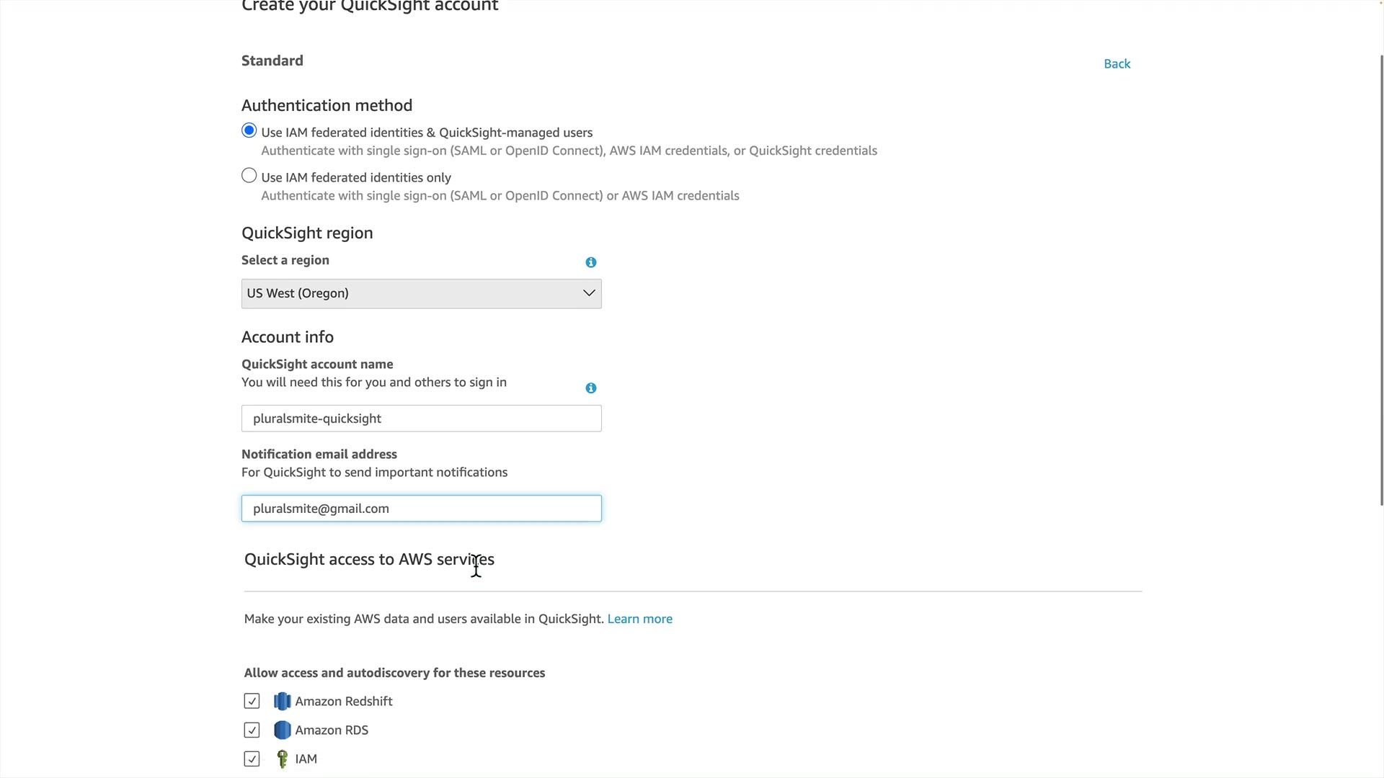
Task: Focus the Notification email address field
Action: click(422, 509)
